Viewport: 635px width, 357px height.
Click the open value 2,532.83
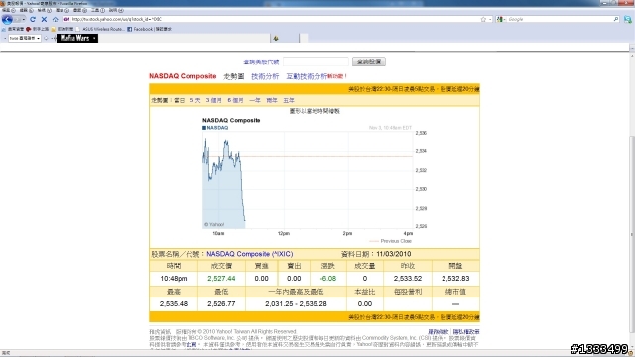pos(455,279)
